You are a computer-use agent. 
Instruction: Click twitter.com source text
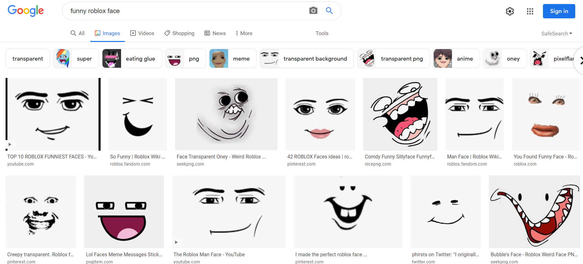(423, 262)
